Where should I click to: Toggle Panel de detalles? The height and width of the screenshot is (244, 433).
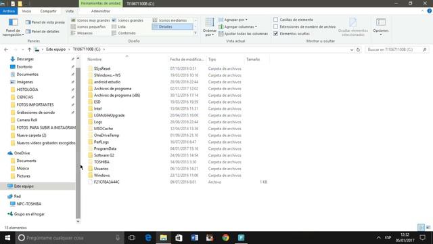tap(43, 31)
